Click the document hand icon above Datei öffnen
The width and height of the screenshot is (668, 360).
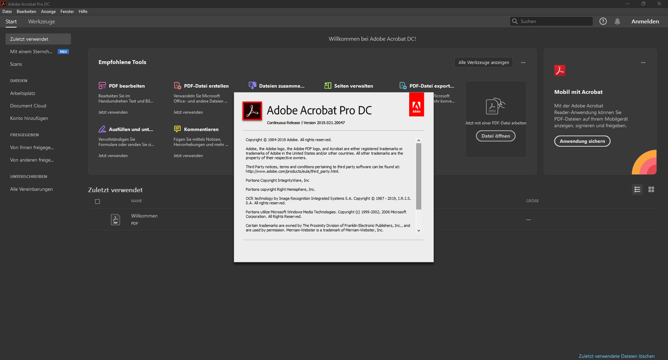coord(495,106)
